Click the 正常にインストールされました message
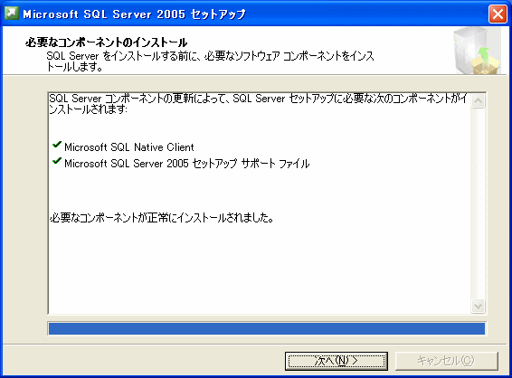 pos(162,218)
